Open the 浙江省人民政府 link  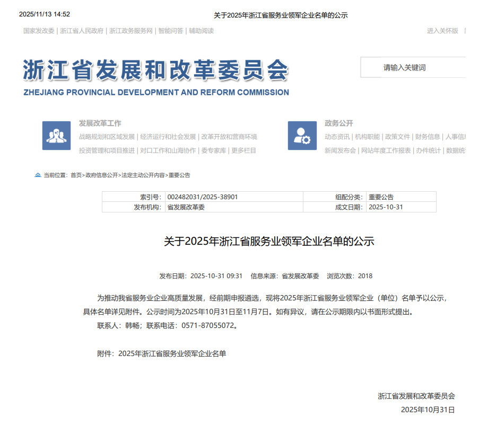pos(82,31)
